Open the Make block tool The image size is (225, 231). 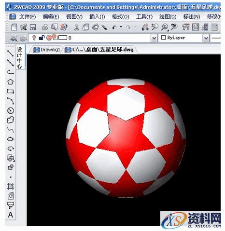pyautogui.click(x=11, y=167)
